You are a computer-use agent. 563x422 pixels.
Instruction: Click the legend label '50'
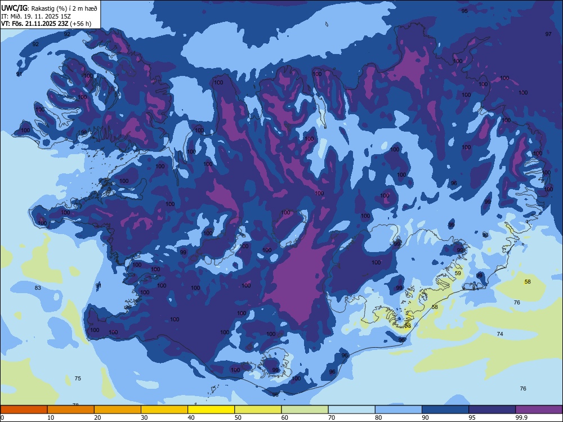pos(238,417)
